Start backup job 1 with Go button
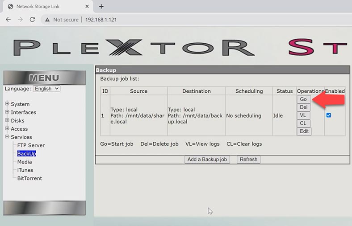This screenshot has height=226, width=352. tap(303, 99)
